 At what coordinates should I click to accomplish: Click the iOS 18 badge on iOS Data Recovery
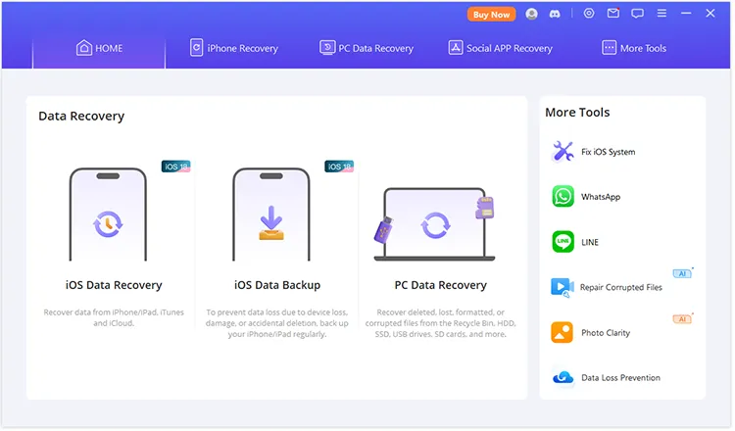[175, 167]
